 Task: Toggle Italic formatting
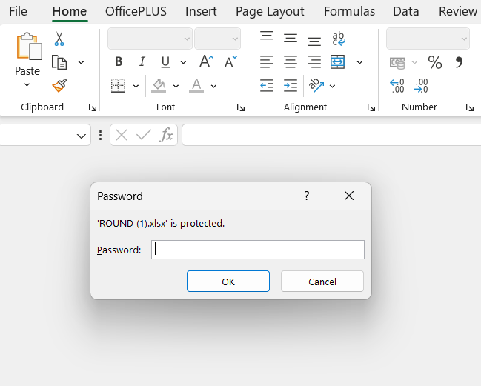click(142, 62)
